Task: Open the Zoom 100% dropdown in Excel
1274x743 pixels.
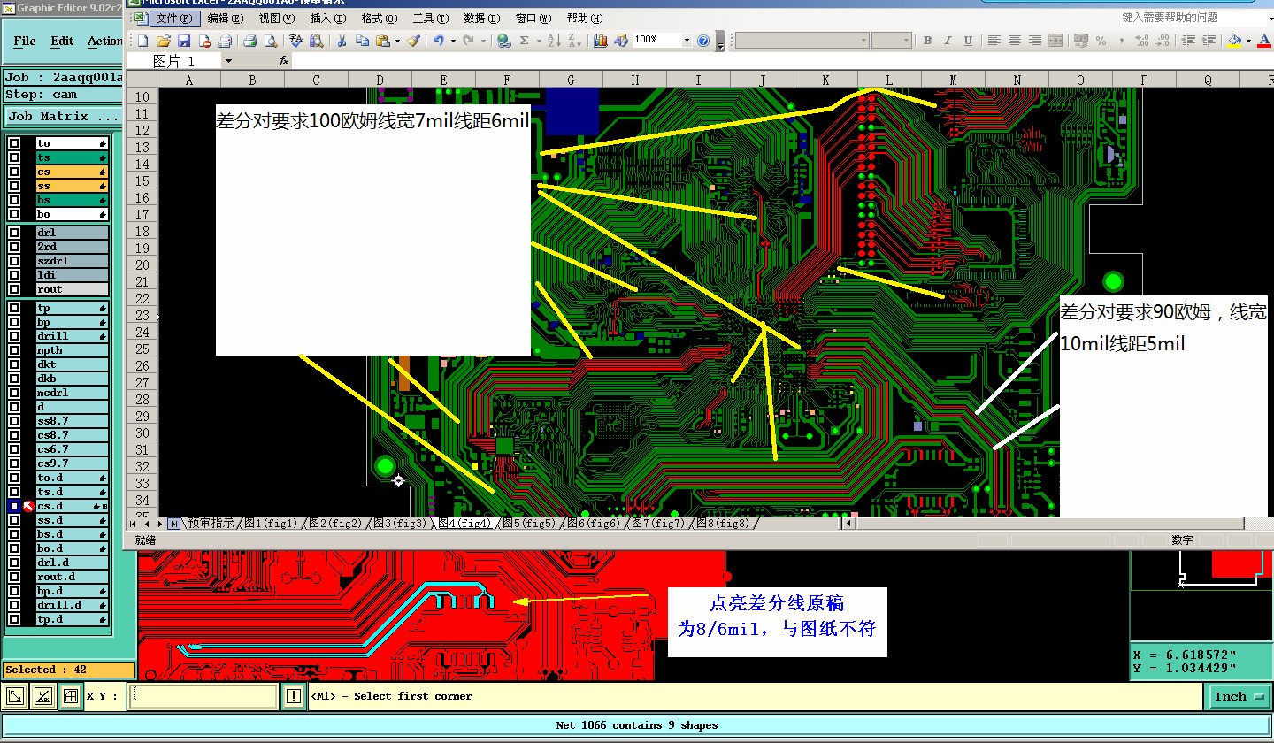Action: [x=687, y=41]
